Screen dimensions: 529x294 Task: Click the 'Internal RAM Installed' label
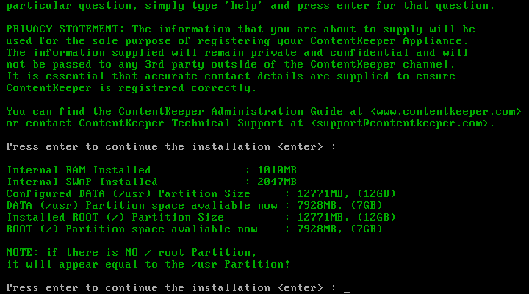click(79, 170)
